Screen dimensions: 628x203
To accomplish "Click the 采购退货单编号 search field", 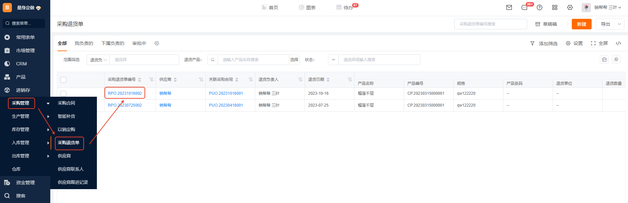I will (490, 24).
